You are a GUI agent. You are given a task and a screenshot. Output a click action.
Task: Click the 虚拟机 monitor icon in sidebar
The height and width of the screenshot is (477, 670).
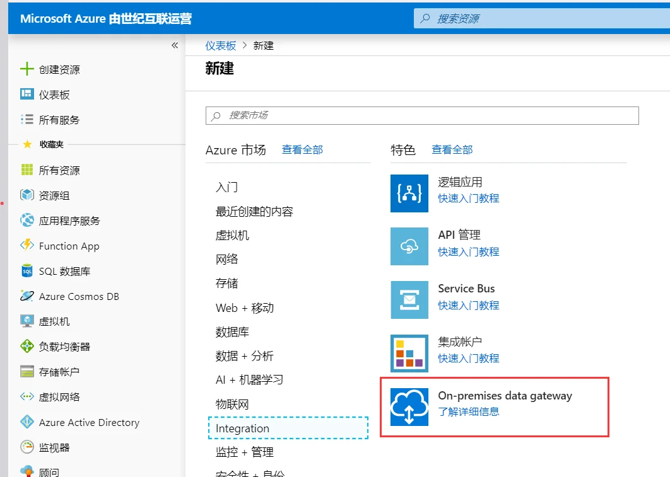(x=27, y=321)
